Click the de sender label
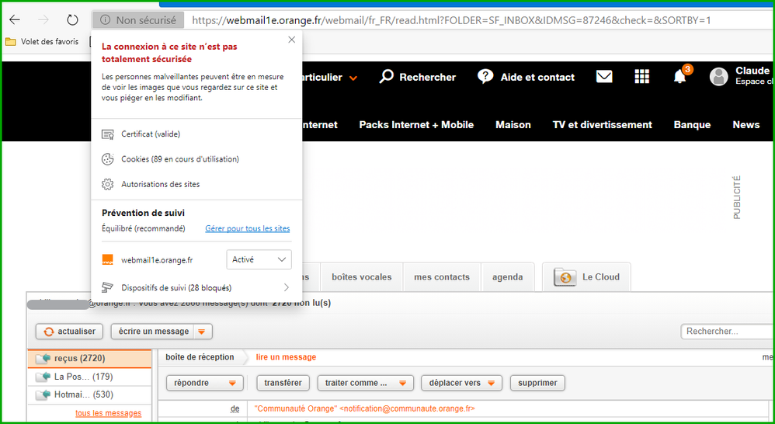The image size is (775, 424). click(x=235, y=408)
